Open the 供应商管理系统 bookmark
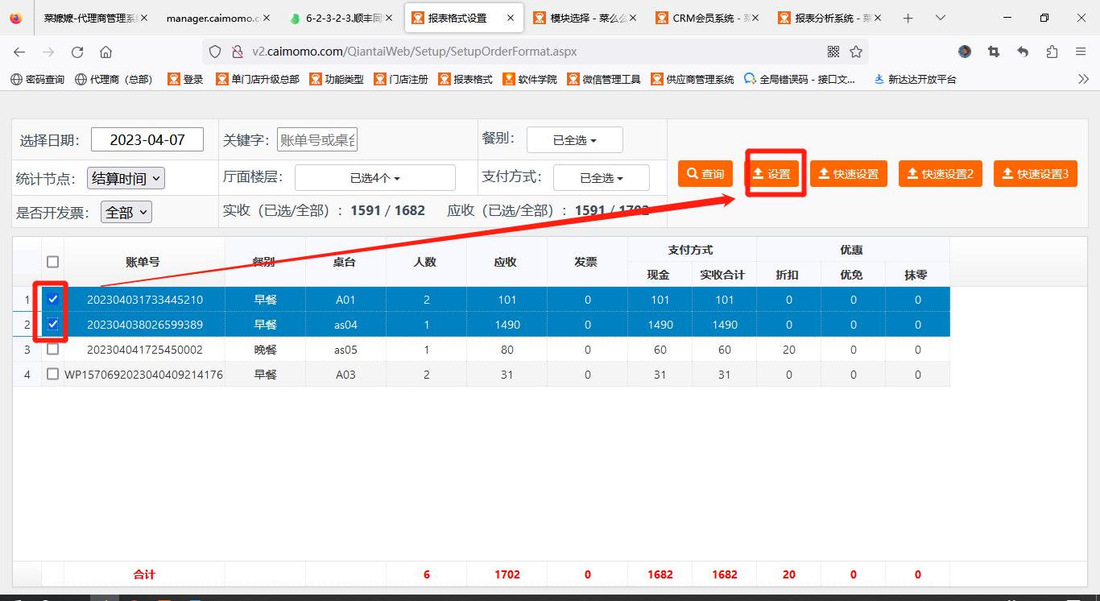 [x=693, y=79]
